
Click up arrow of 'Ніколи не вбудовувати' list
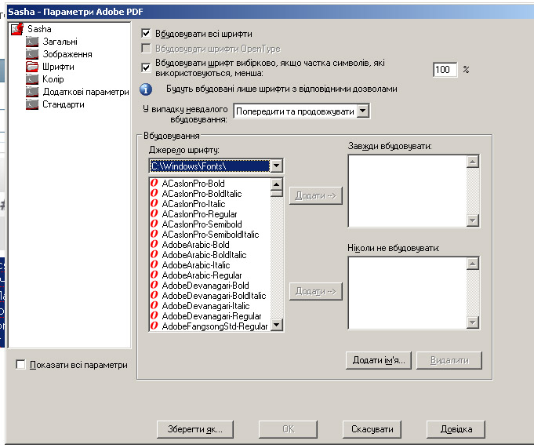(x=473, y=264)
